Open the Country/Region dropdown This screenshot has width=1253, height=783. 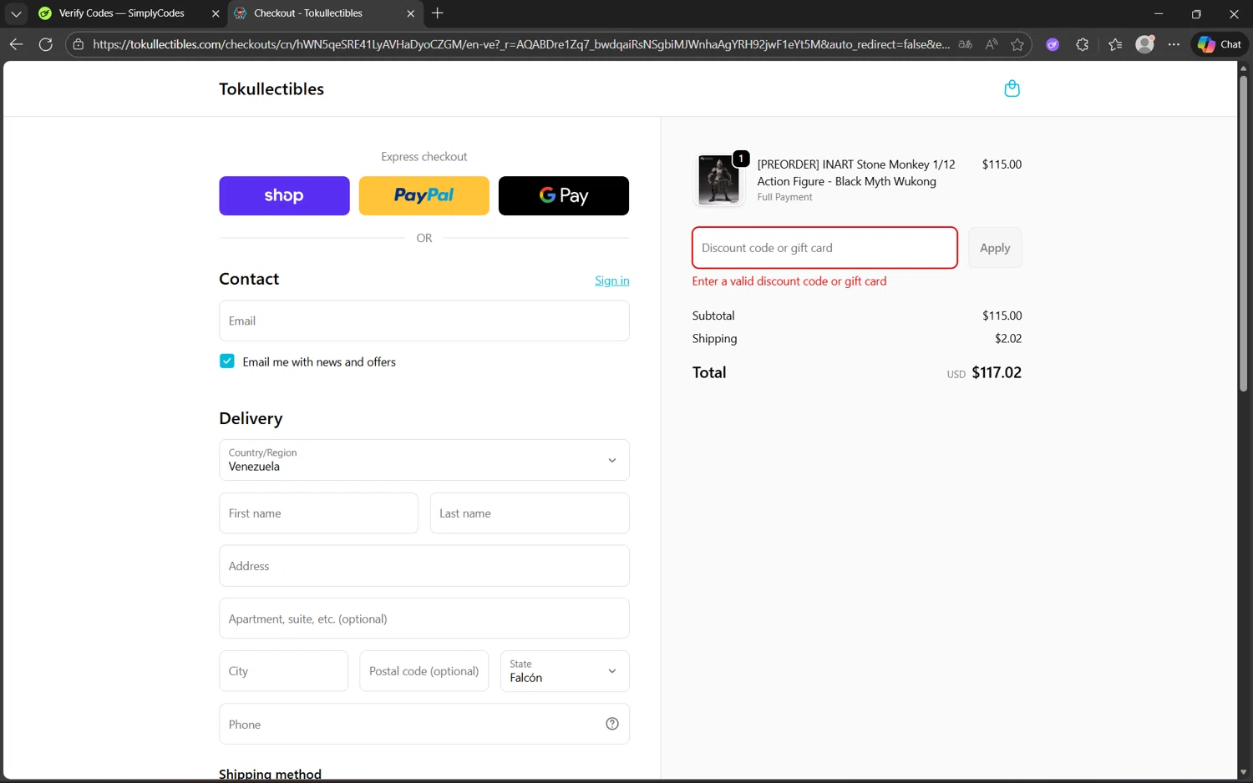[424, 460]
